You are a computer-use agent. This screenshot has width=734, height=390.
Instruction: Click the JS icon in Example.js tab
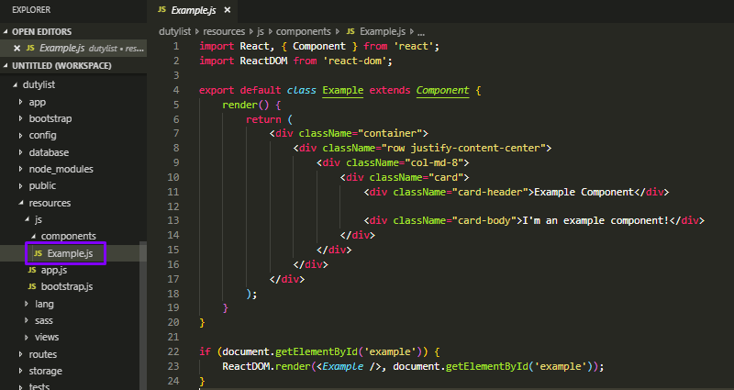(x=162, y=10)
